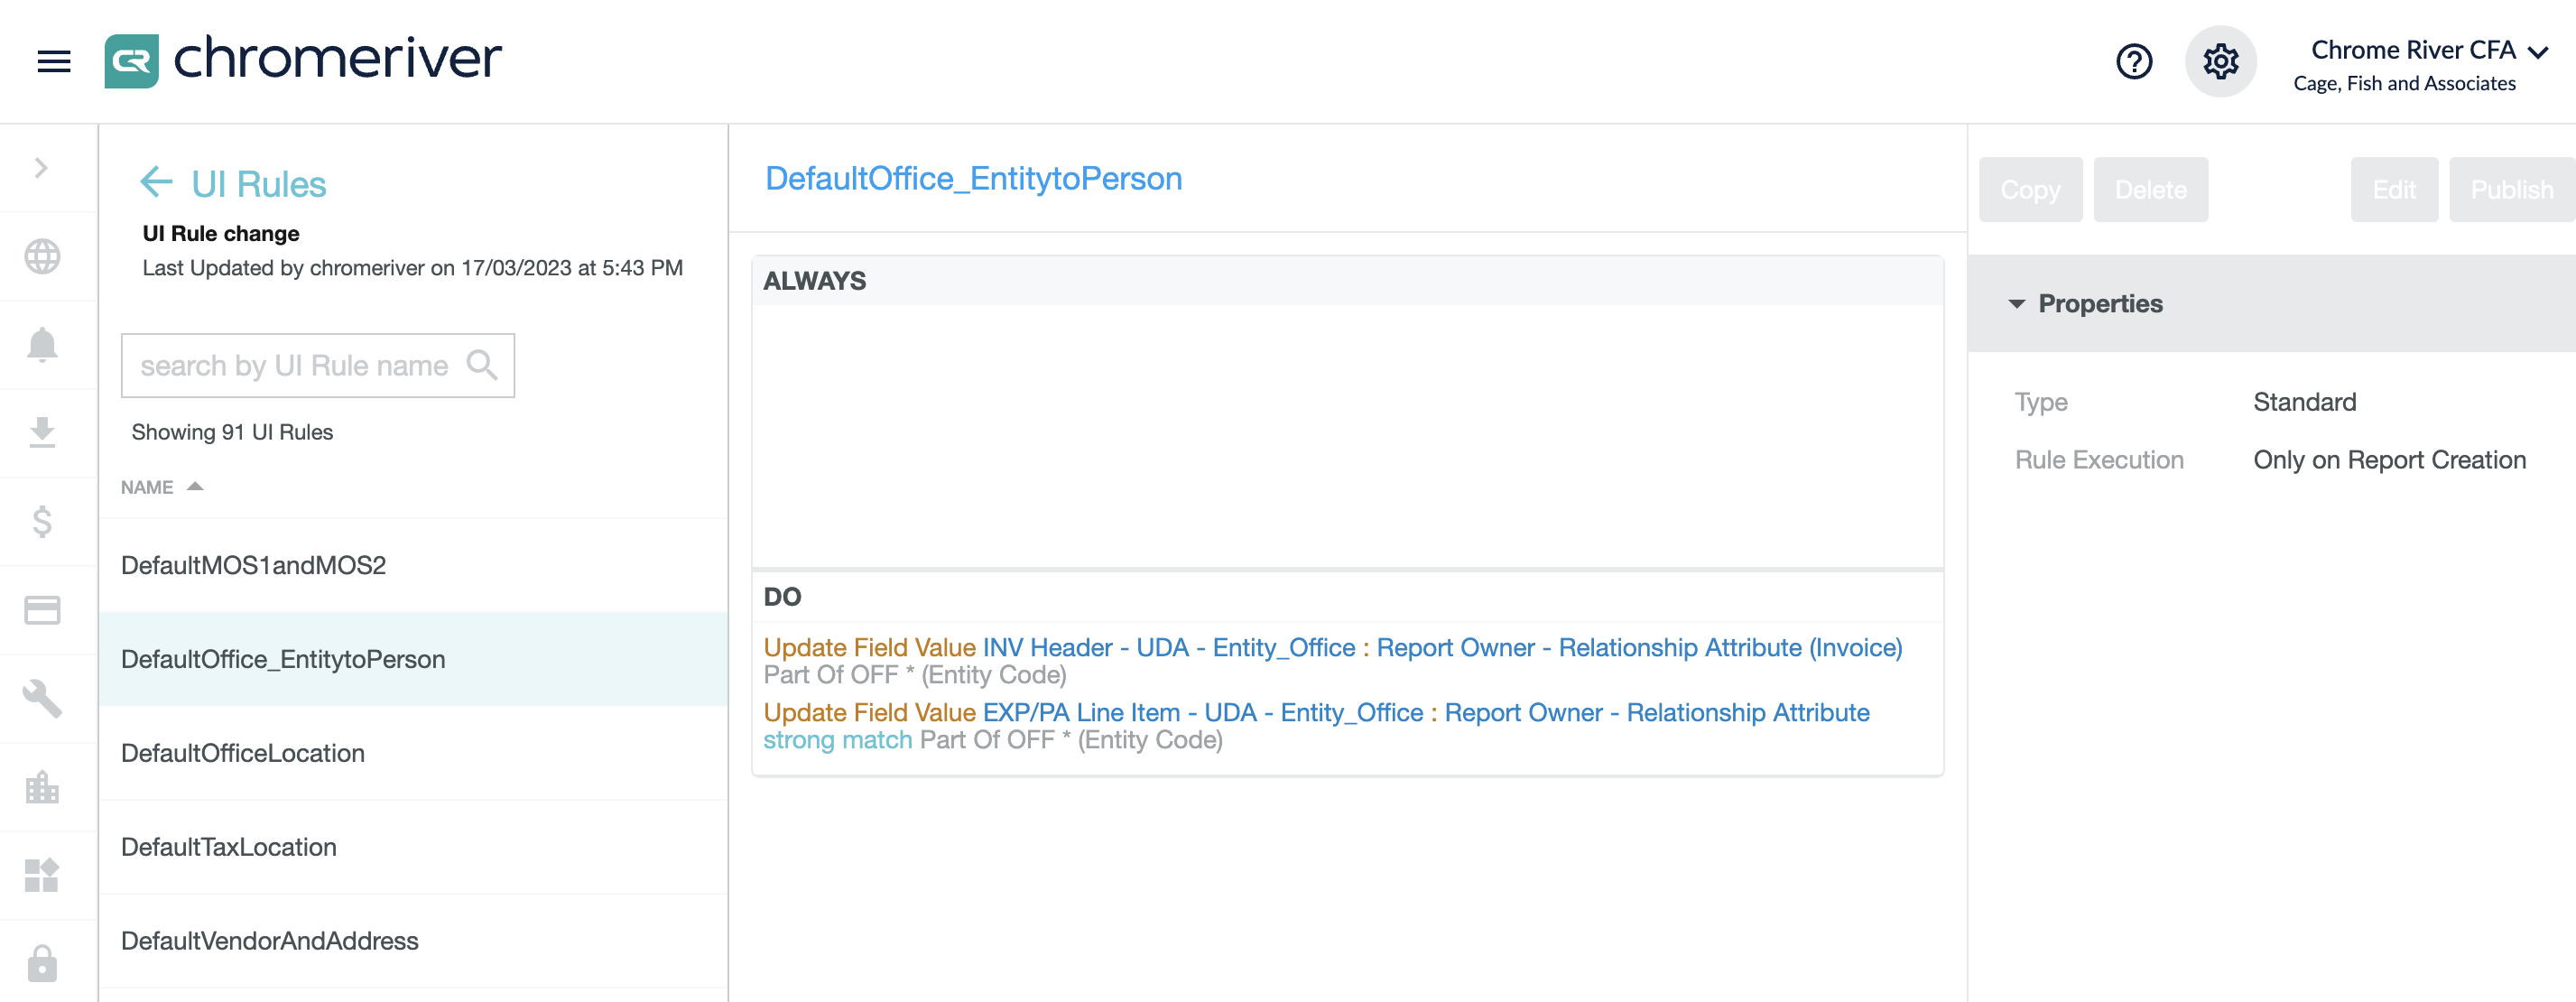The image size is (2576, 1002).
Task: Open the notifications bell icon
Action: tap(42, 345)
